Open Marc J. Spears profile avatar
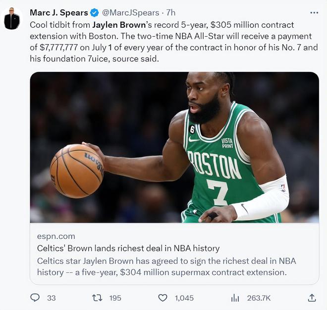Image resolution: width=327 pixels, height=310 pixels. point(12,18)
